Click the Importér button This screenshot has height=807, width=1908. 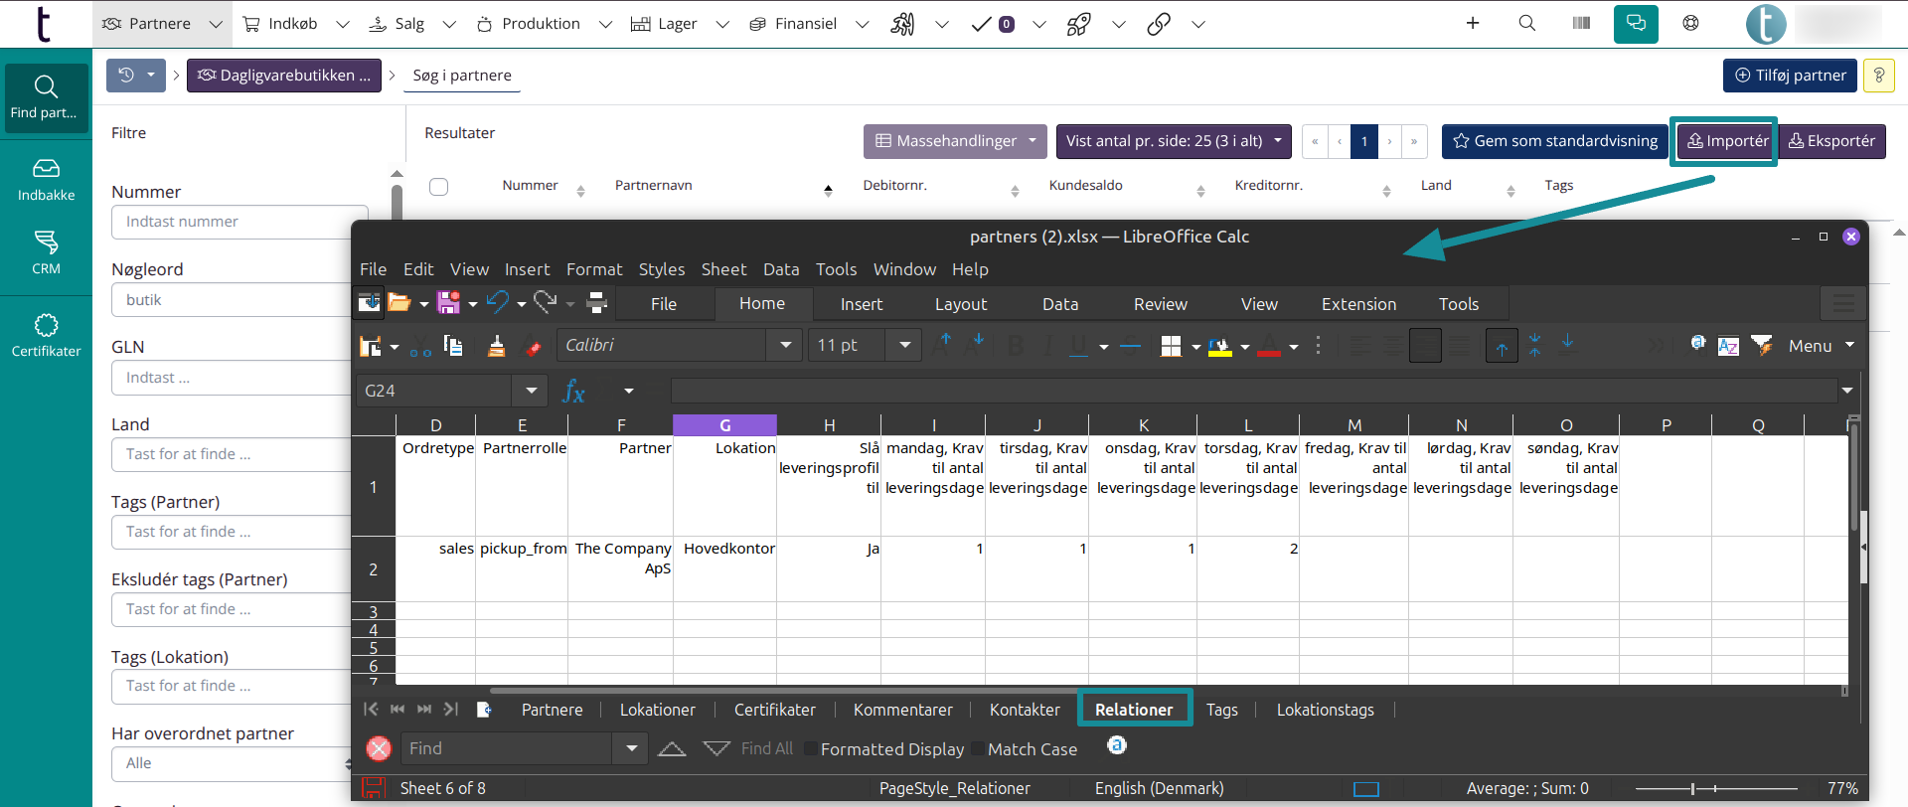(x=1727, y=141)
